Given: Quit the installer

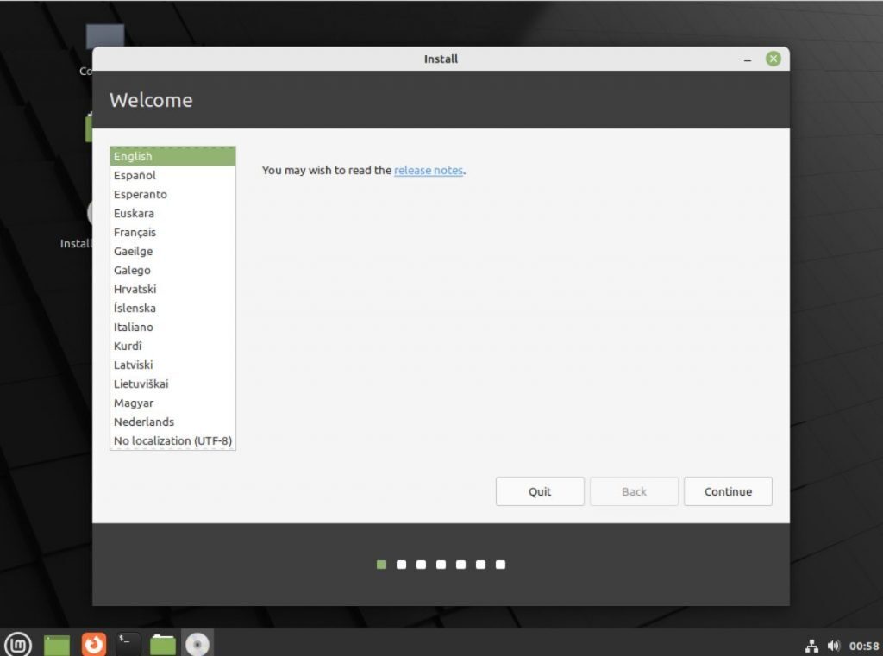Looking at the screenshot, I should 540,491.
